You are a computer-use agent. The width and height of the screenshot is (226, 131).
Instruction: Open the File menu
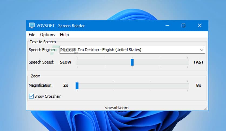32,35
